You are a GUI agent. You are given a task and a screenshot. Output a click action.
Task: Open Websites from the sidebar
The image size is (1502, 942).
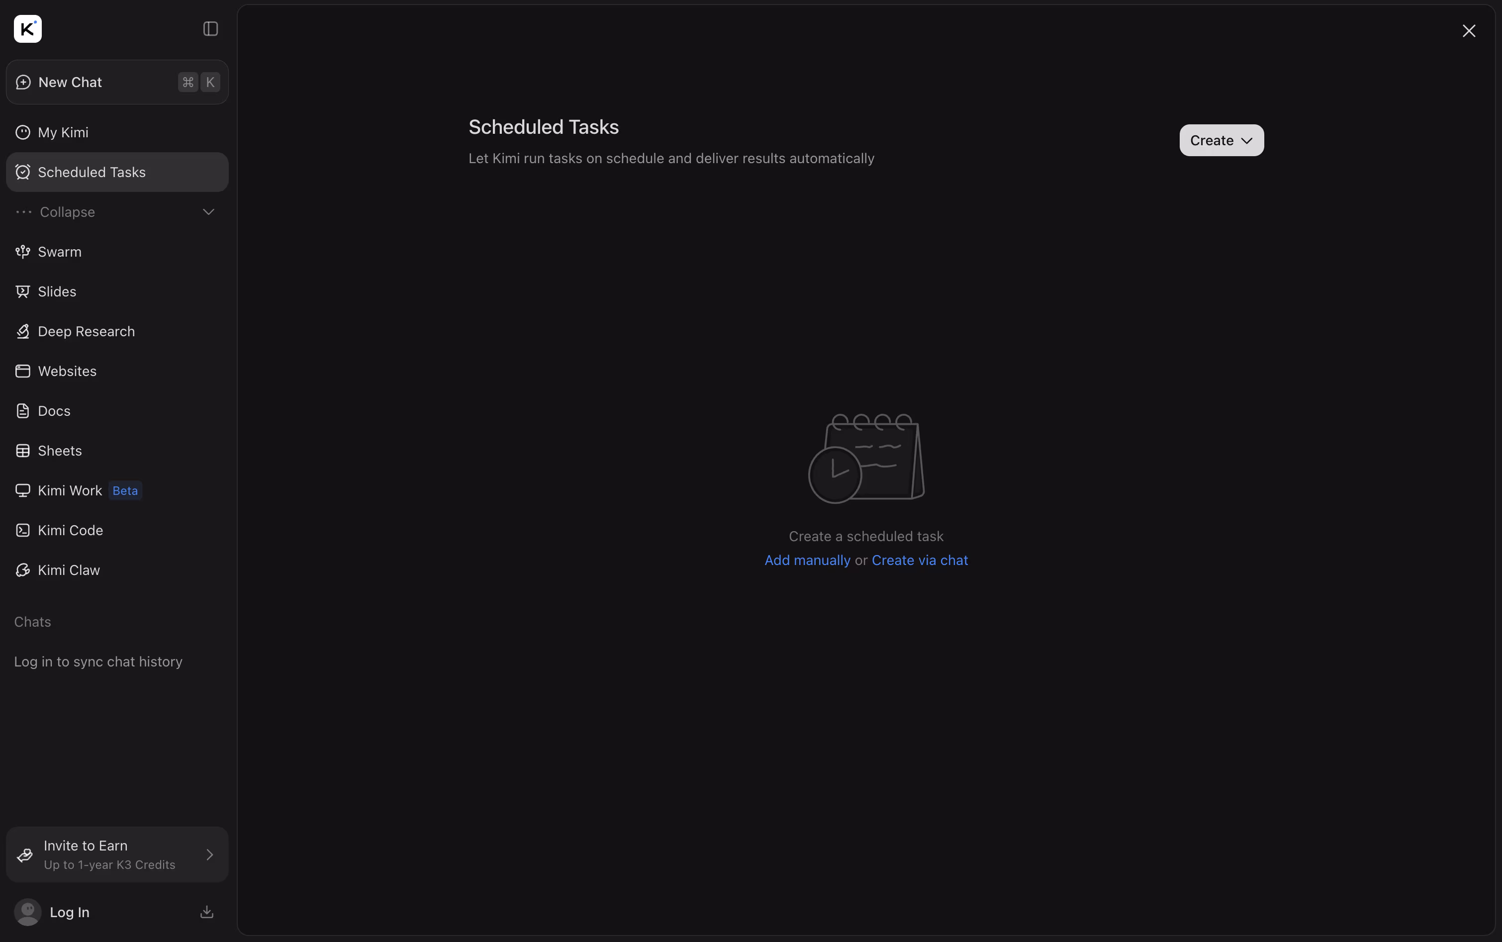click(117, 372)
